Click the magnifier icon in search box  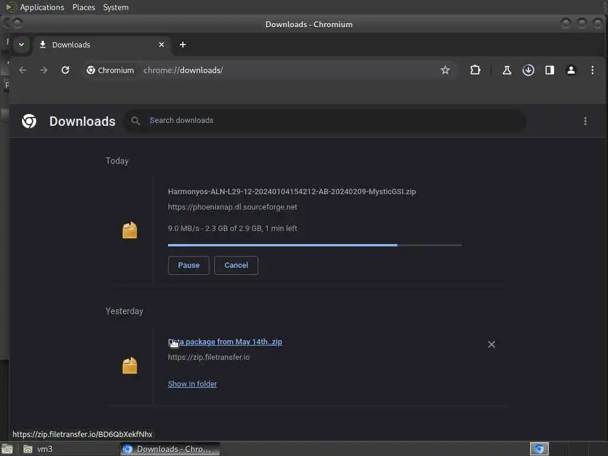[135, 121]
